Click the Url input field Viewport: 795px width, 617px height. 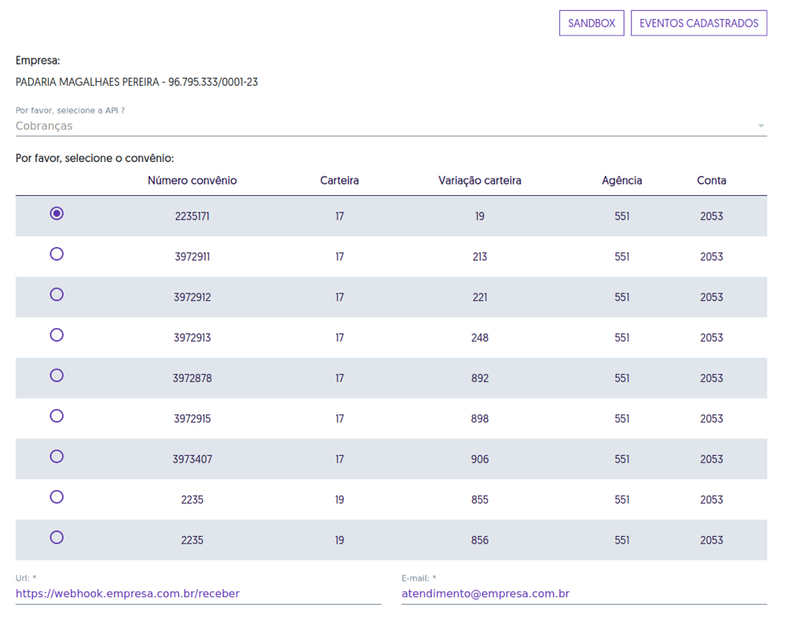[x=199, y=594]
